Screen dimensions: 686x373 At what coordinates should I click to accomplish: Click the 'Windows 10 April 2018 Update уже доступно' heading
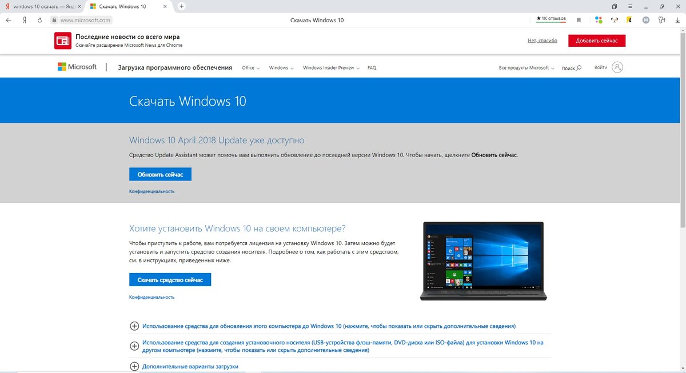(217, 140)
